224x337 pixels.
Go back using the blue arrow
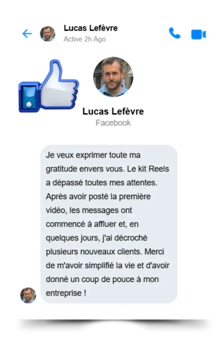tap(27, 34)
